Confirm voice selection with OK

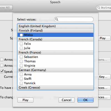85,100
